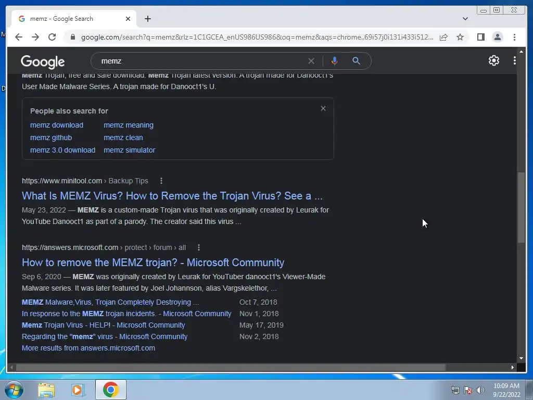This screenshot has height=400, width=533.
Task: Start voice search with microphone
Action: [x=335, y=61]
